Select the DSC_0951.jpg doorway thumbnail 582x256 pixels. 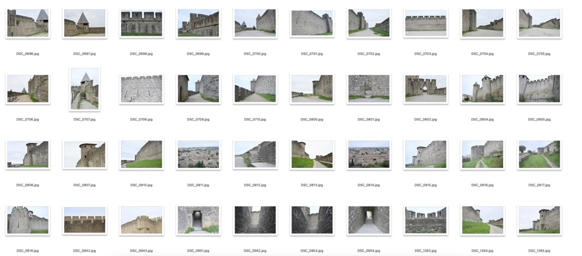198,220
